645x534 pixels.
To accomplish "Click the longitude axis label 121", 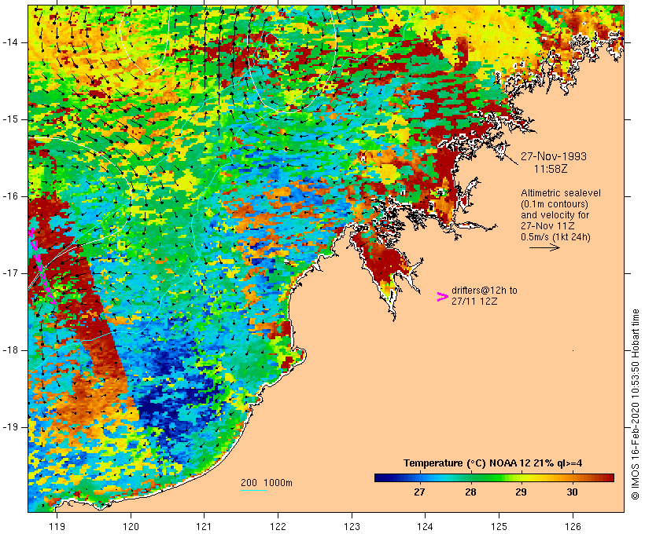I will 204,526.
